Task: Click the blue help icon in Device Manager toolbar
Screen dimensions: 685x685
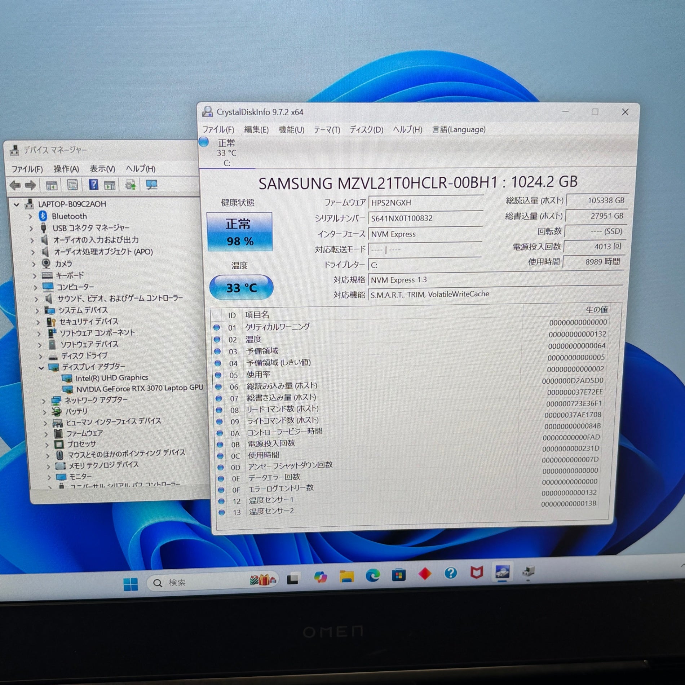Action: 93,185
